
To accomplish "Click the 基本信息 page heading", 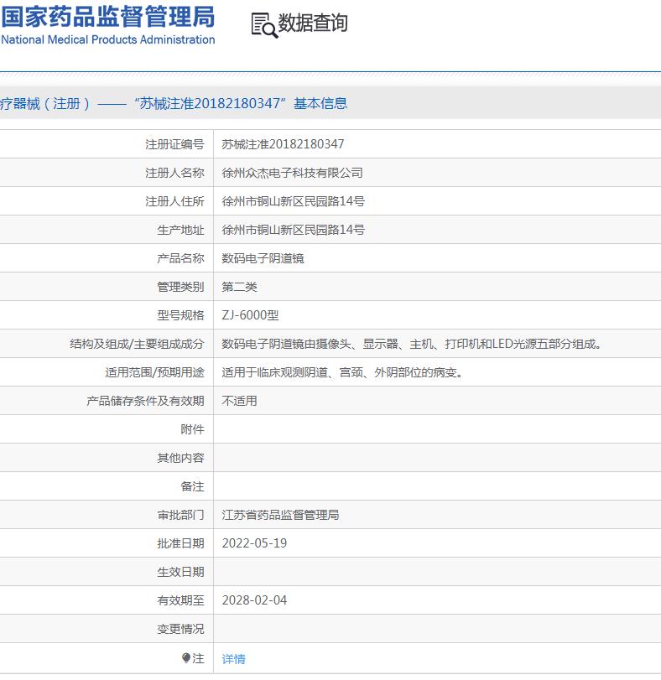I will tap(320, 103).
